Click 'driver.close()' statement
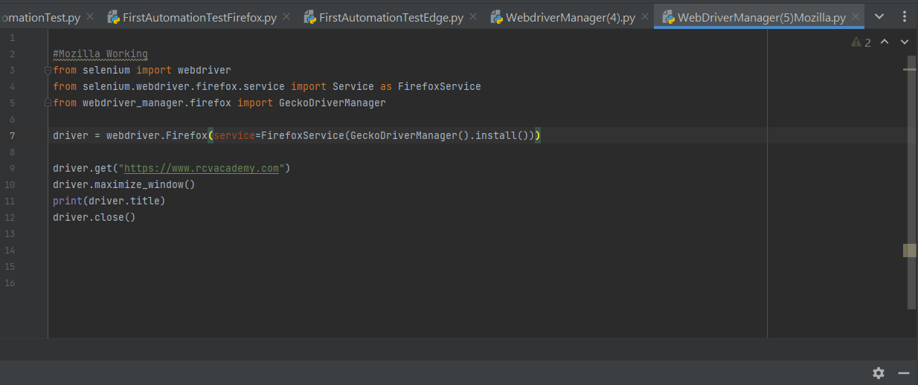The image size is (918, 385). (94, 217)
